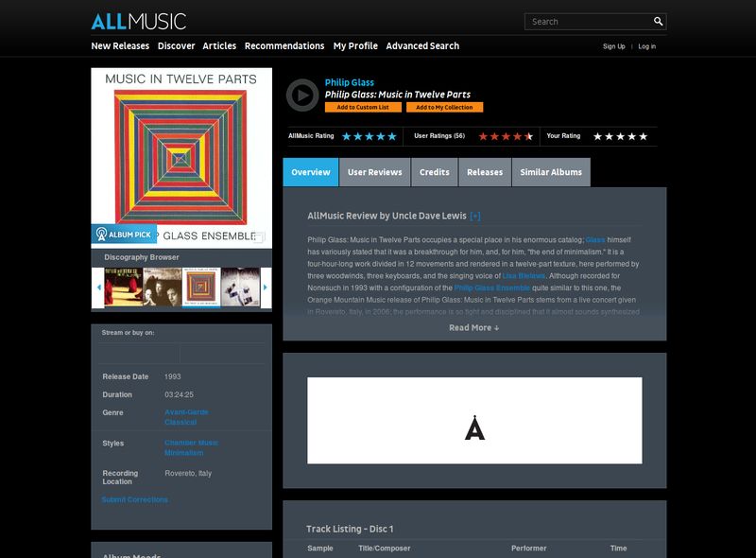Viewport: 756px width, 558px height.
Task: Open the enlarge cover icon on album art
Action: [x=259, y=237]
